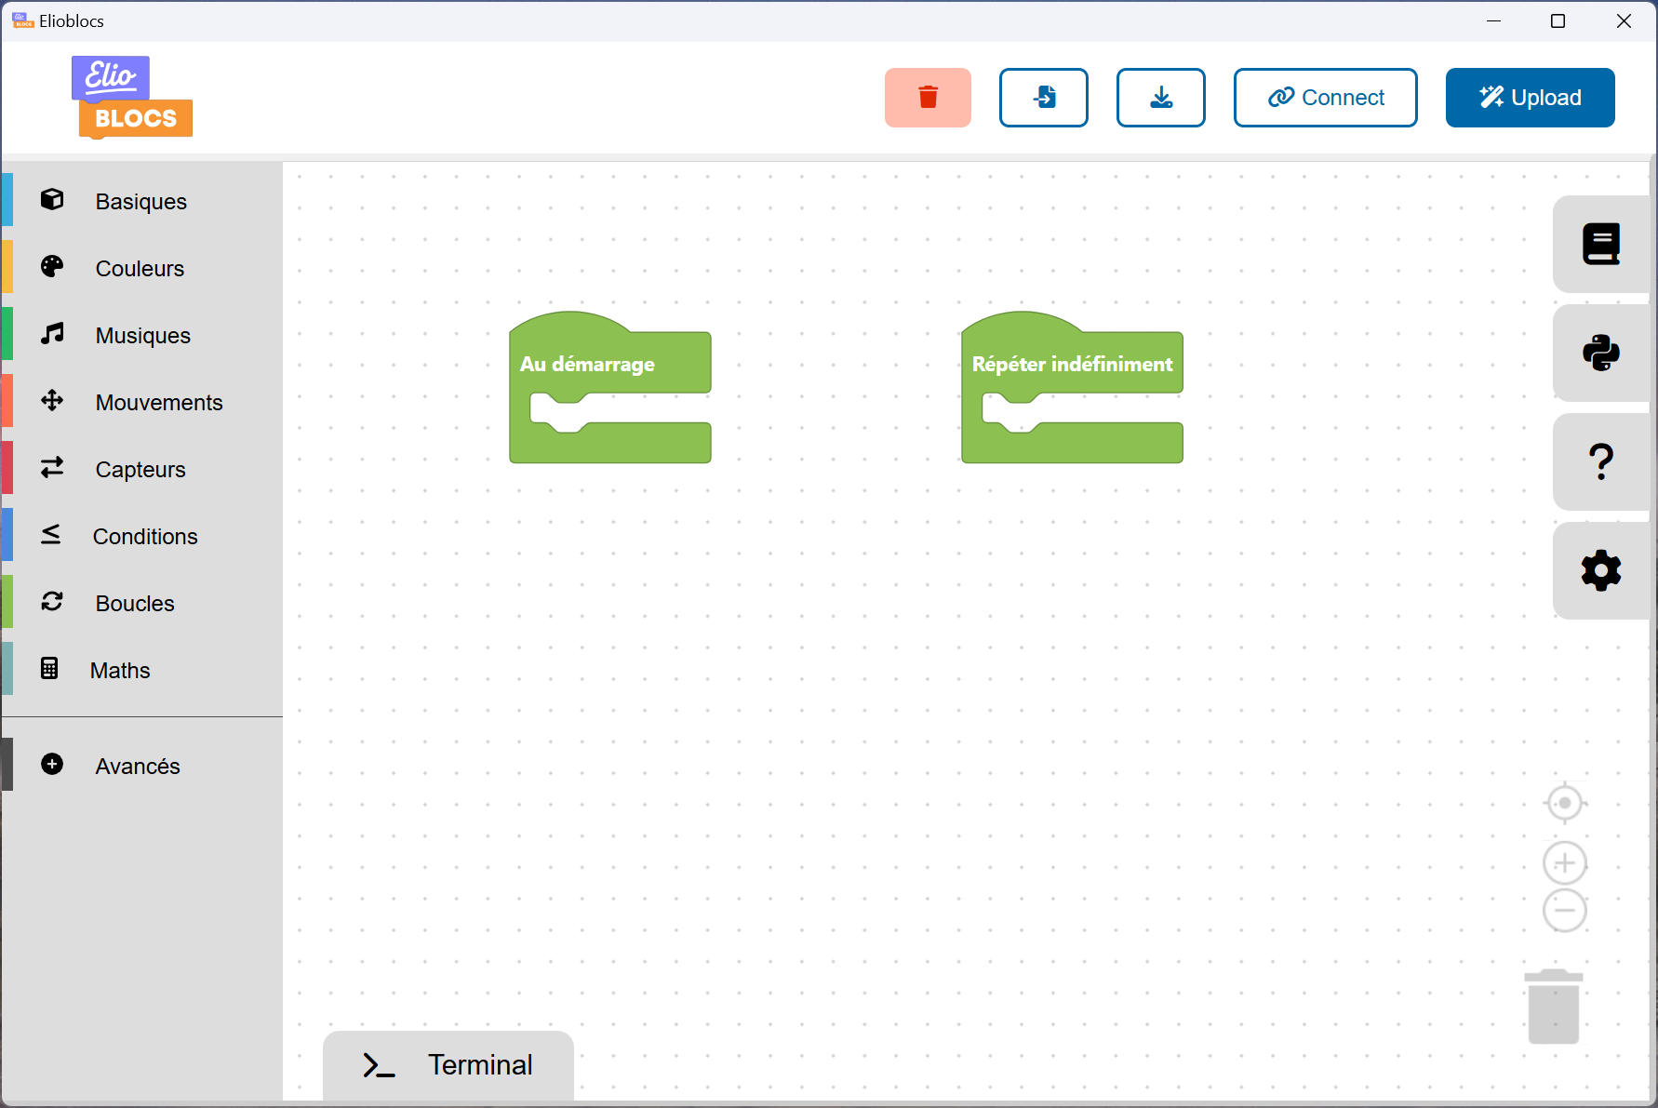Open help with the question mark icon
The height and width of the screenshot is (1108, 1658).
(1600, 462)
